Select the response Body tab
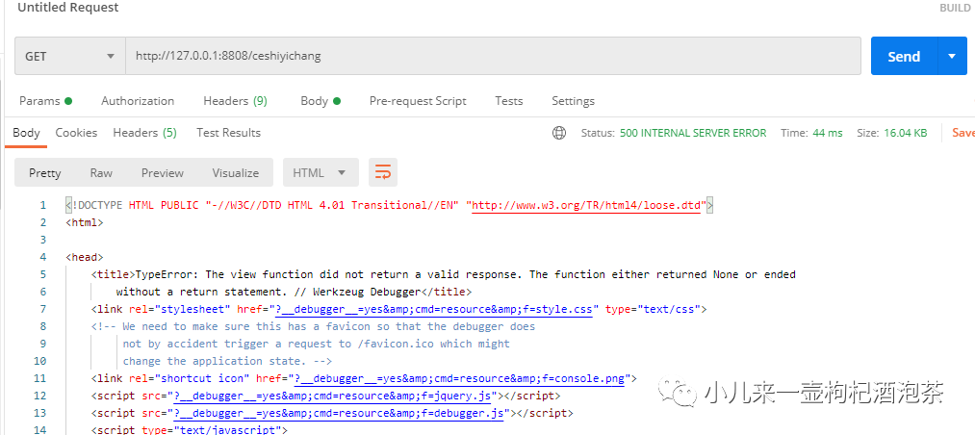 tap(26, 133)
